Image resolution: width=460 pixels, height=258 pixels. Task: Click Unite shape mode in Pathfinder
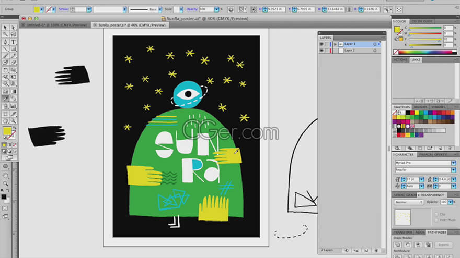tap(398, 244)
